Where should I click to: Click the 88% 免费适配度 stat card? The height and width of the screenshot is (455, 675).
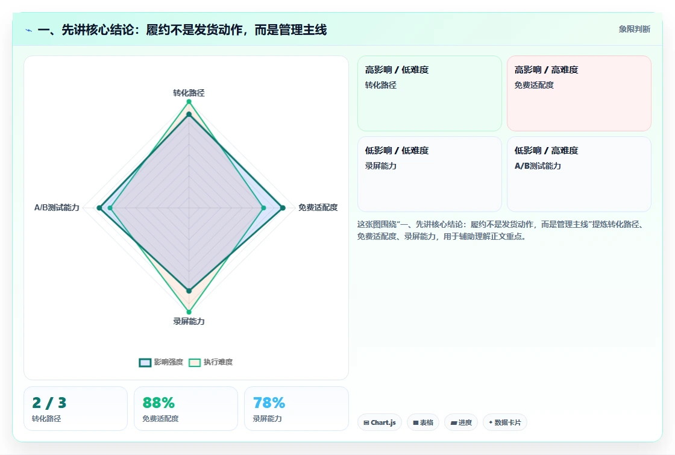tap(186, 409)
